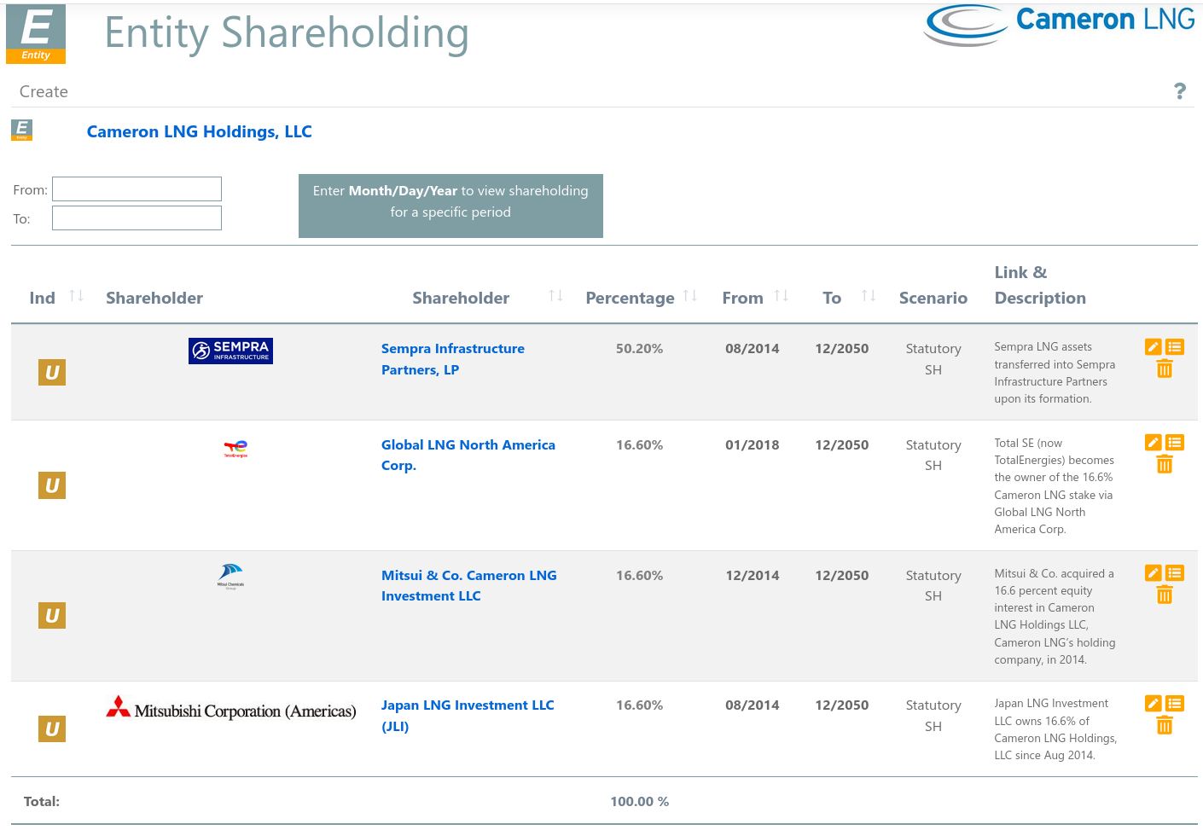This screenshot has width=1203, height=830.
Task: Select Sempra row's 08/2014 From date
Action: [752, 348]
